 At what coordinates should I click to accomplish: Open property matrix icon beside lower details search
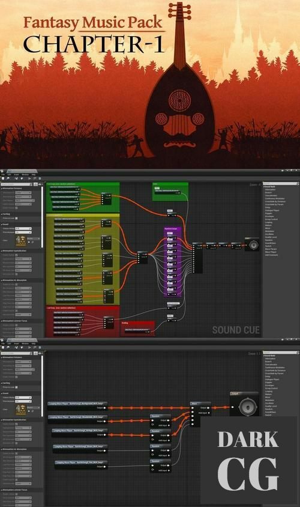(x=36, y=353)
